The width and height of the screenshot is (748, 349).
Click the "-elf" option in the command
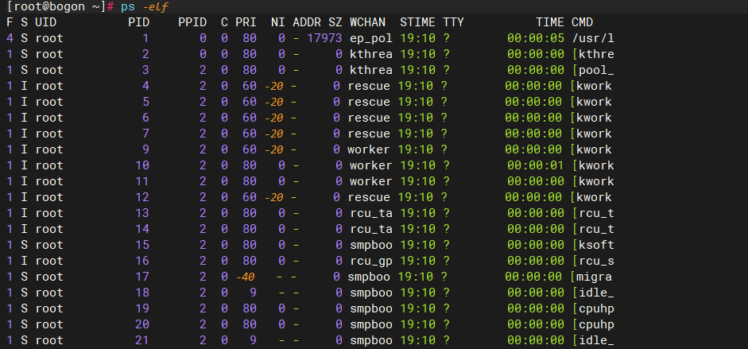coord(154,7)
